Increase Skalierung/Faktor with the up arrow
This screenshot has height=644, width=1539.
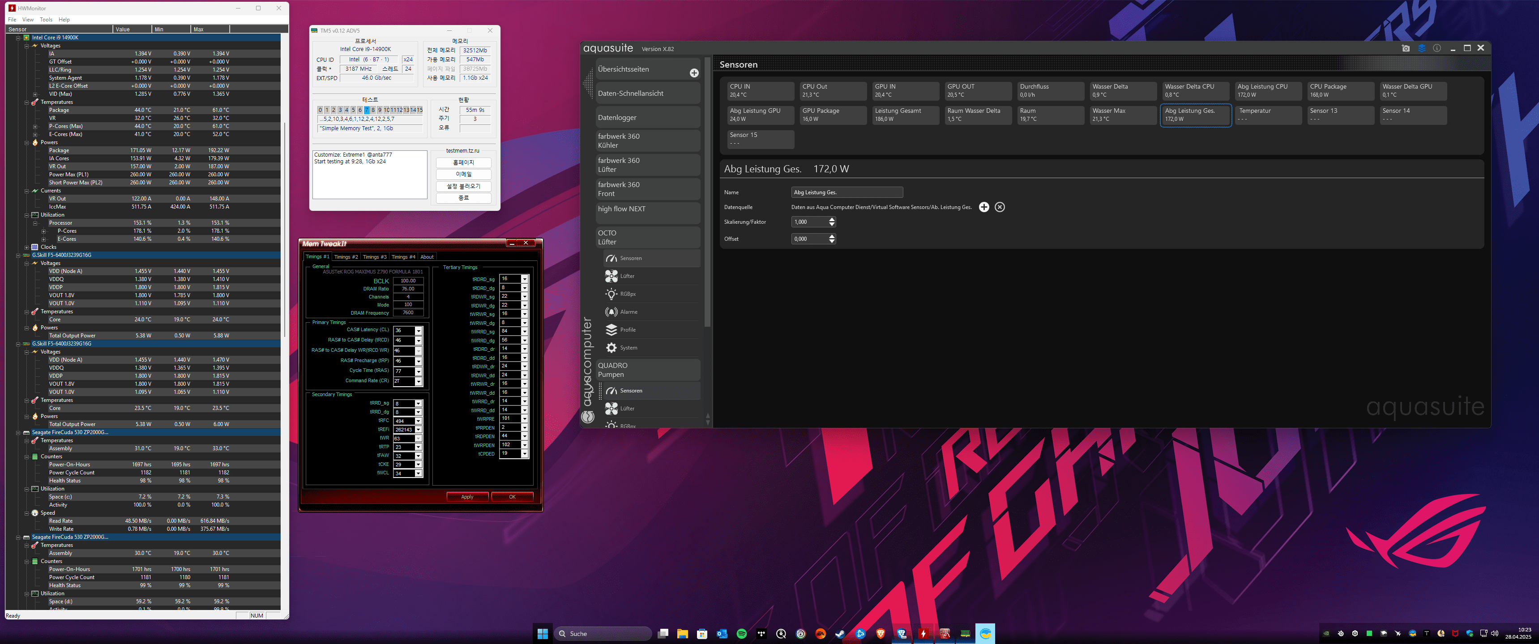pyautogui.click(x=832, y=219)
